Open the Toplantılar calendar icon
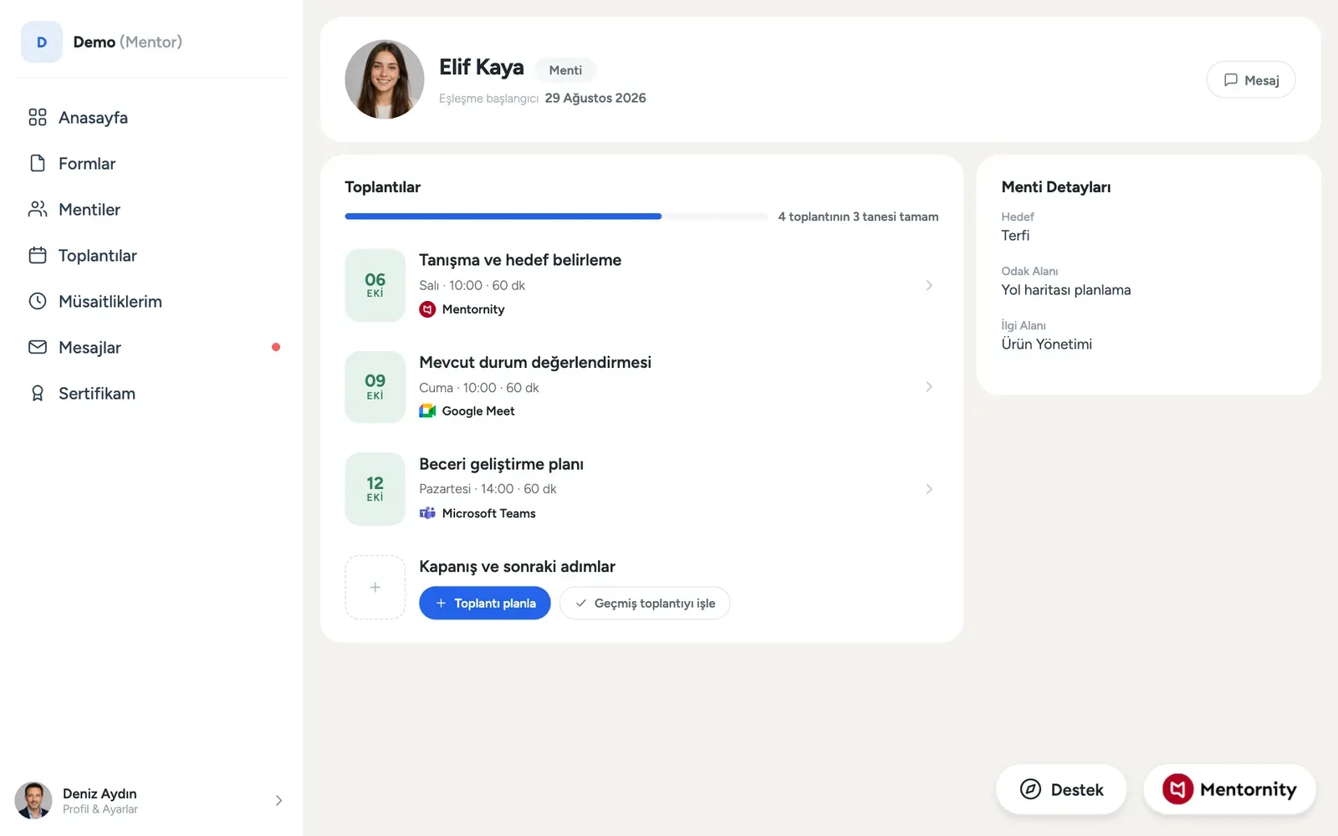Viewport: 1338px width, 836px height. tap(38, 255)
